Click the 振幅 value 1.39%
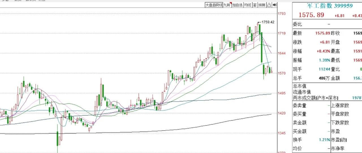 point(324,60)
